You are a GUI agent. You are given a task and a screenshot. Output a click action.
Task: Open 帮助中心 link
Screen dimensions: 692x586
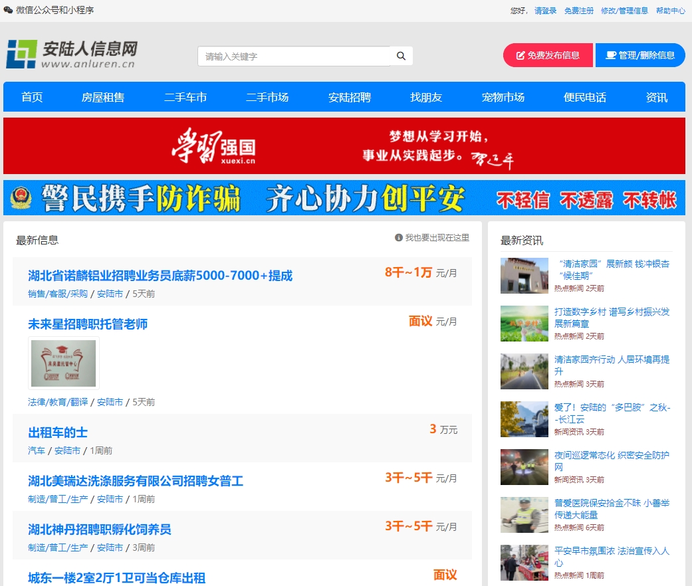click(x=670, y=11)
